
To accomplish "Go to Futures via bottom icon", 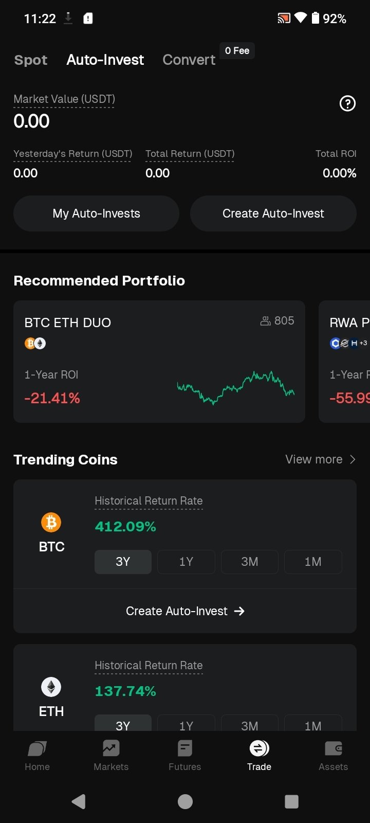I will tap(185, 748).
